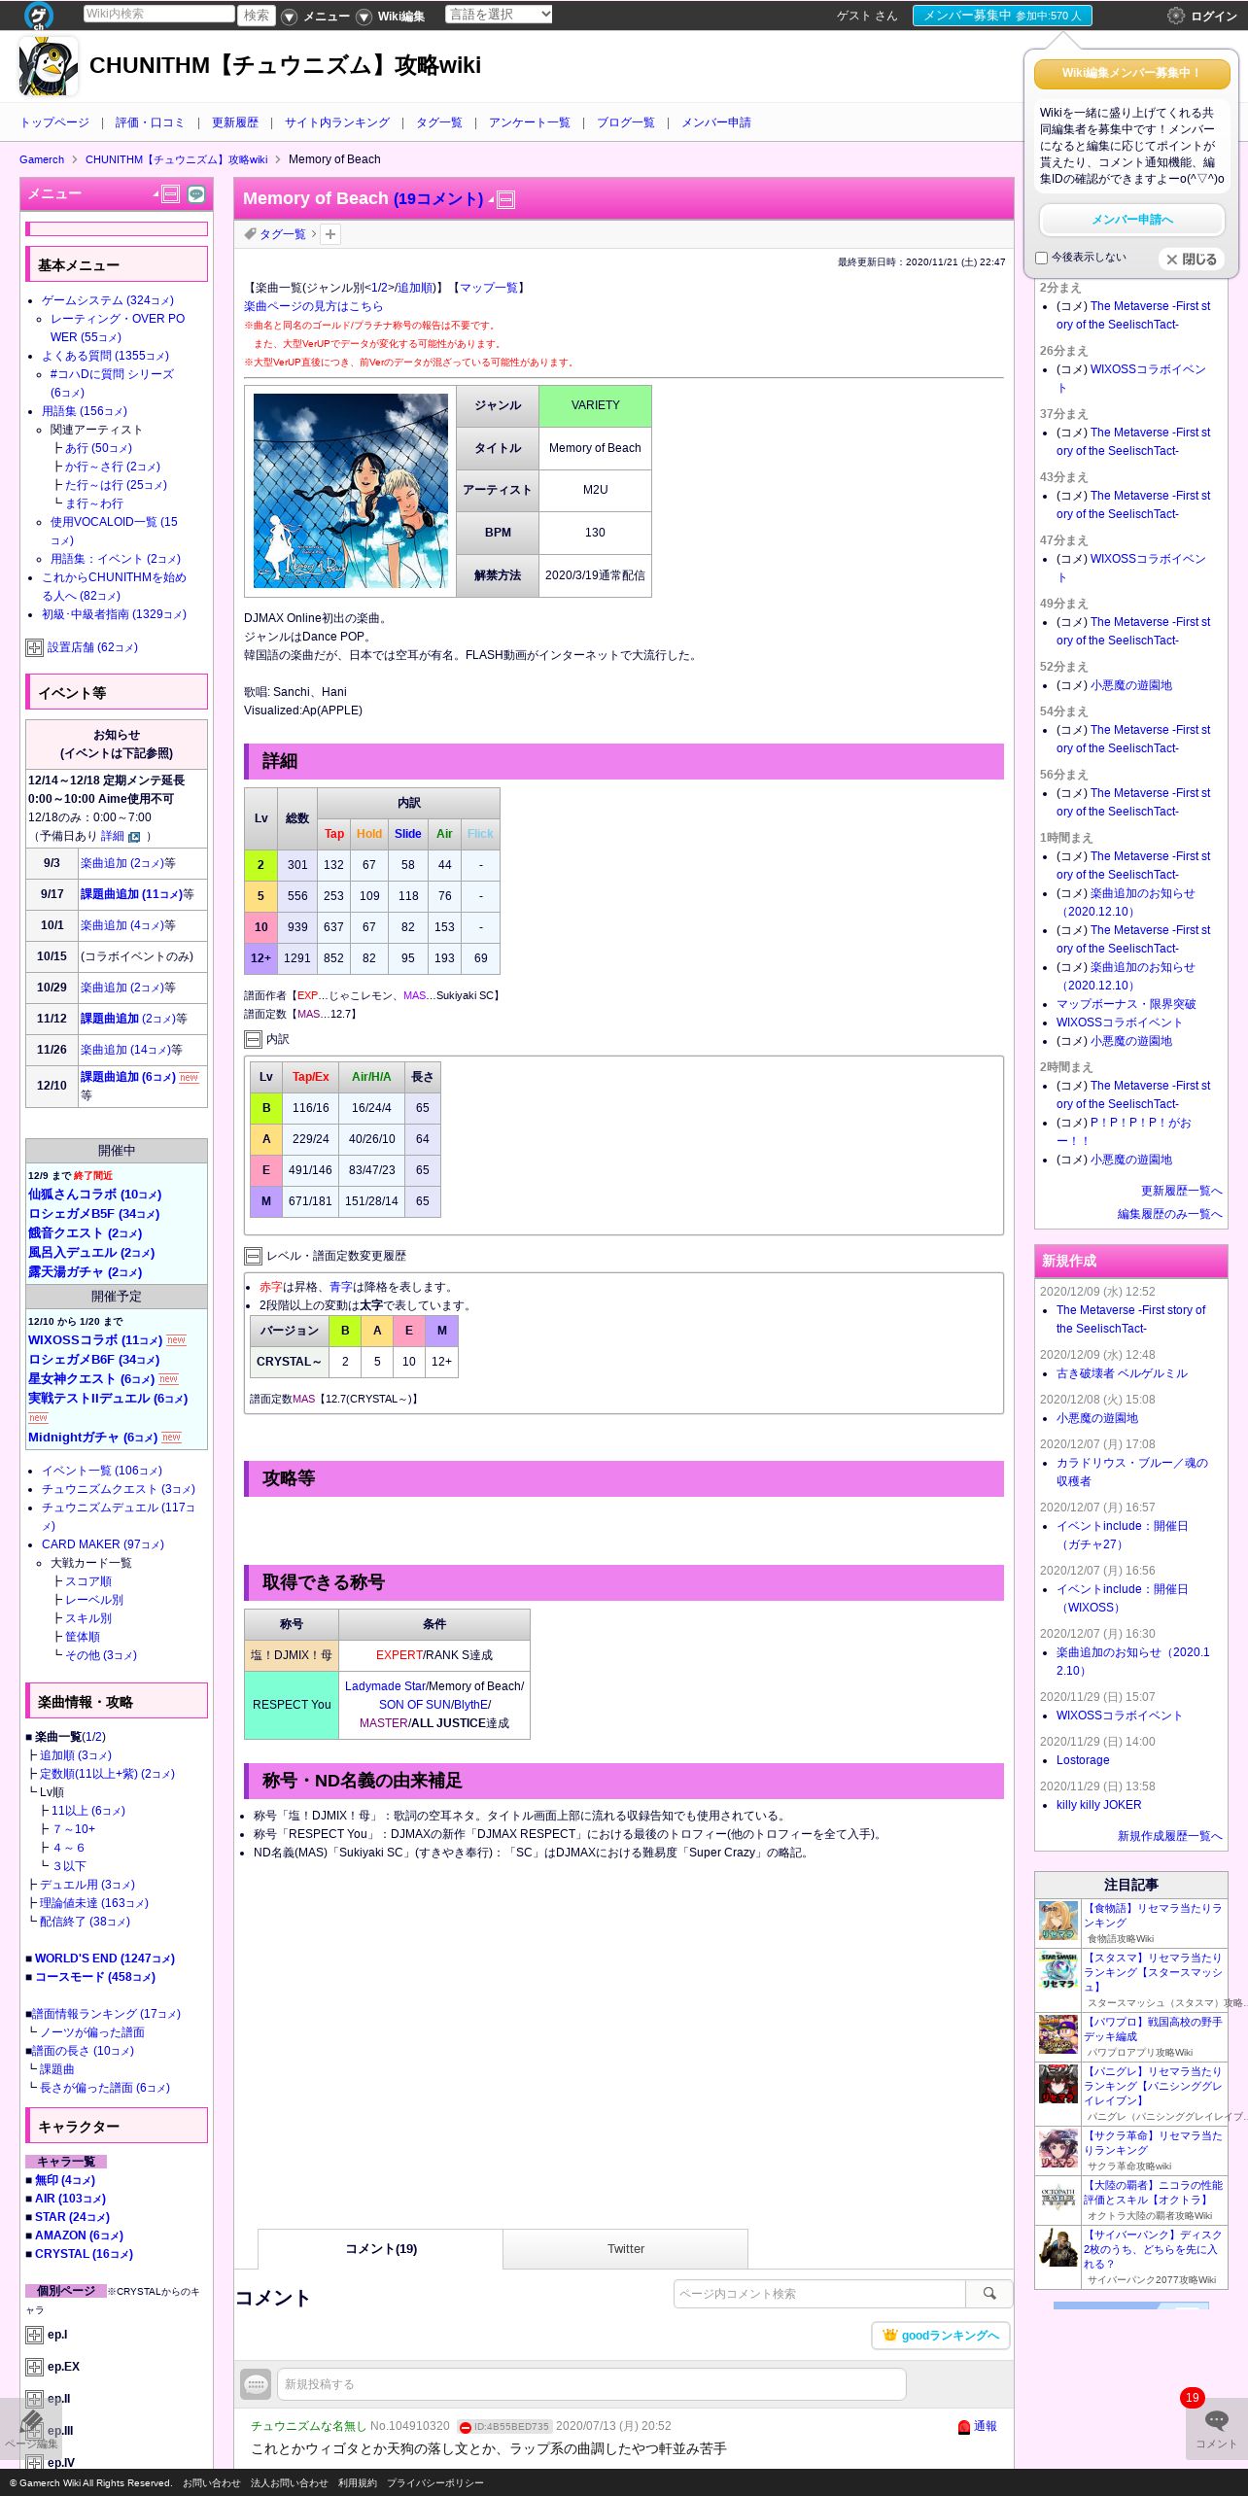Open the サイバーパンク featured article thumbnail

[1057, 2247]
